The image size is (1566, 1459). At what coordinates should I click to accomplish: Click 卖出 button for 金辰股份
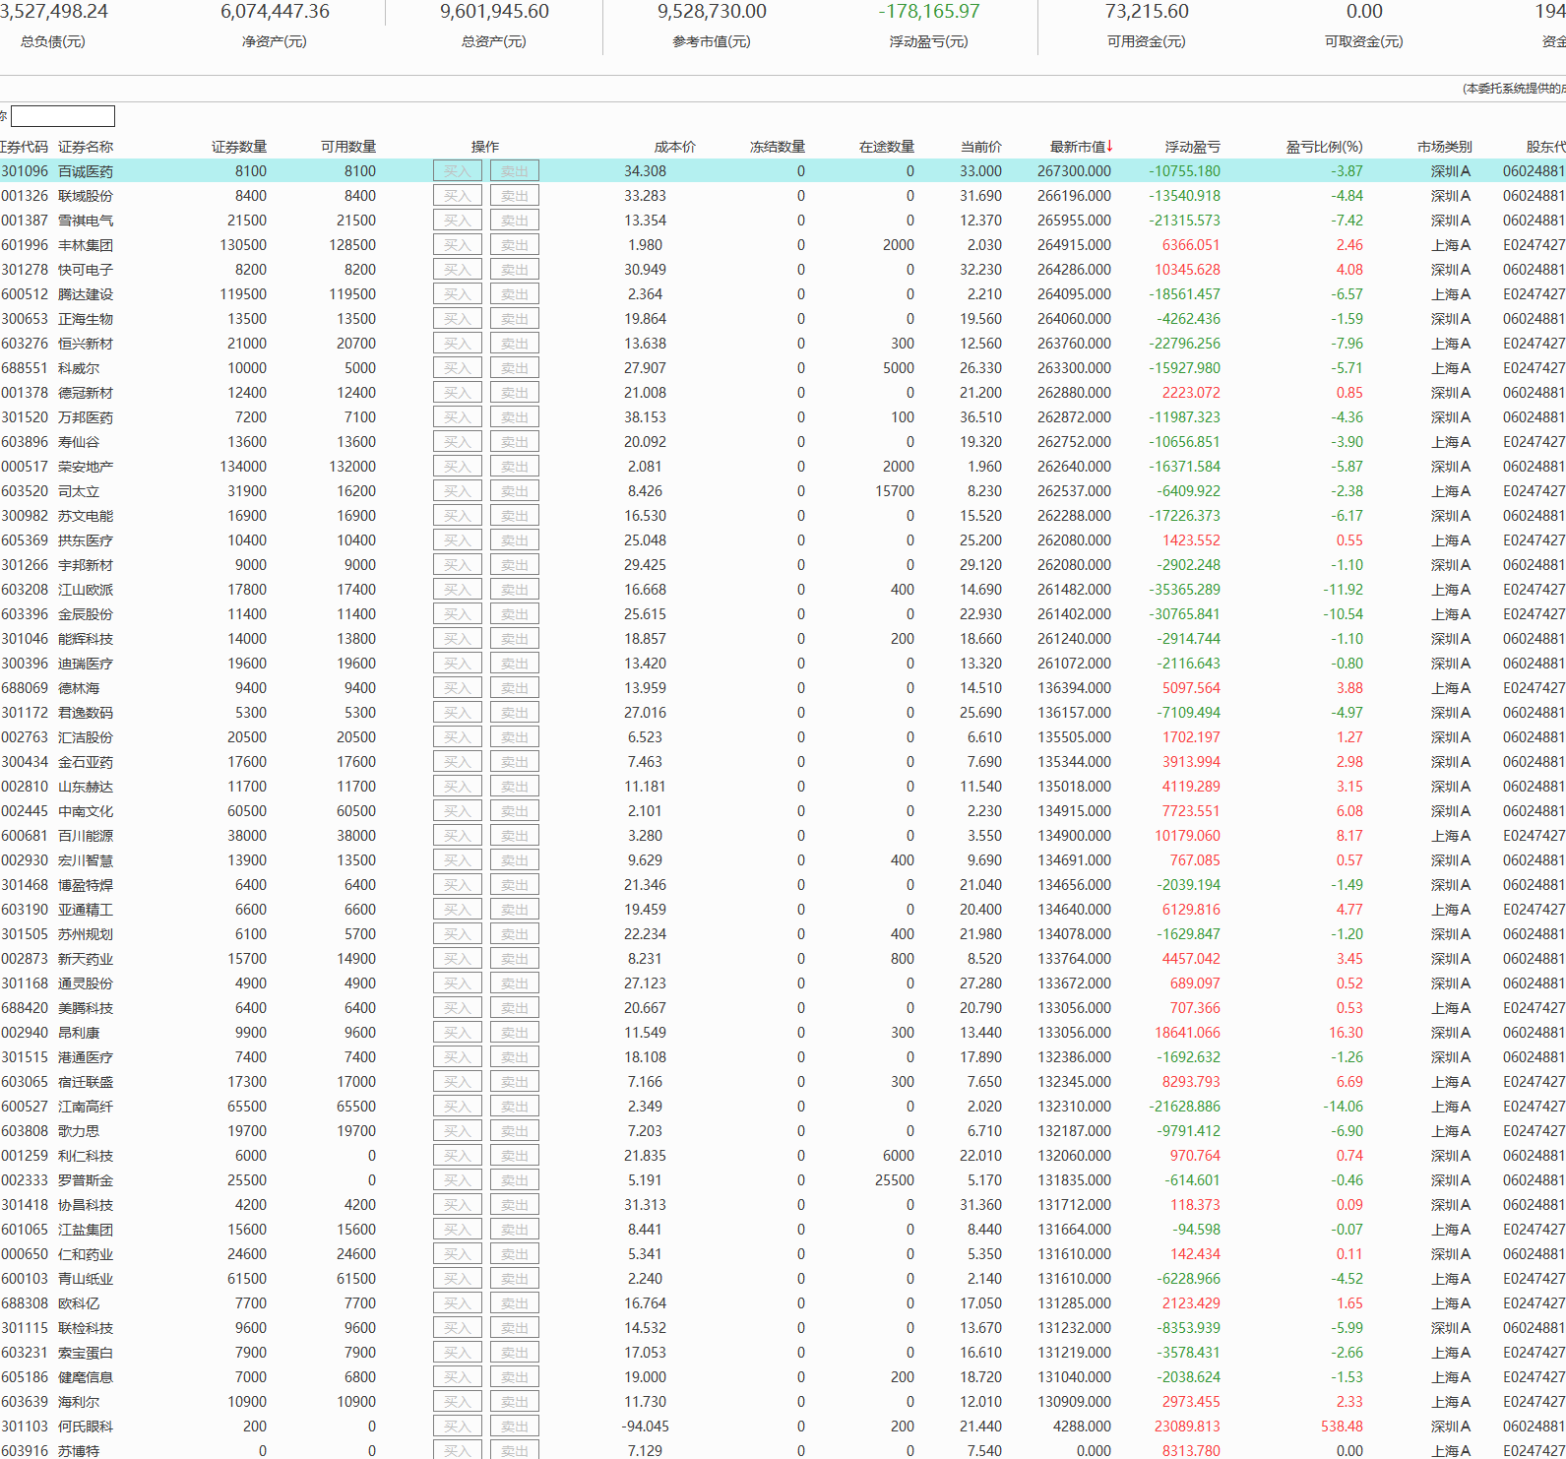coord(515,614)
